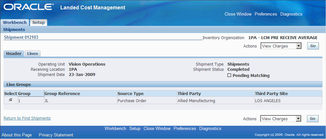Viewport: 326px width, 139px height.
Task: Switch to the Lines subtab
Action: (x=33, y=54)
